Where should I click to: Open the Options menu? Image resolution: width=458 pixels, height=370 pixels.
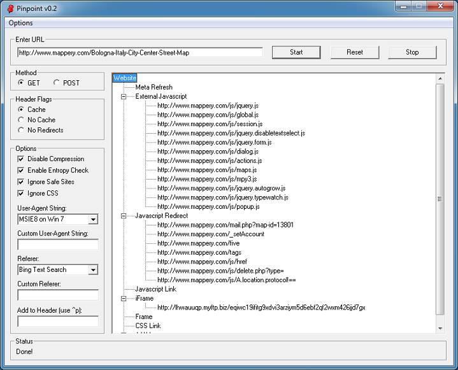(21, 23)
